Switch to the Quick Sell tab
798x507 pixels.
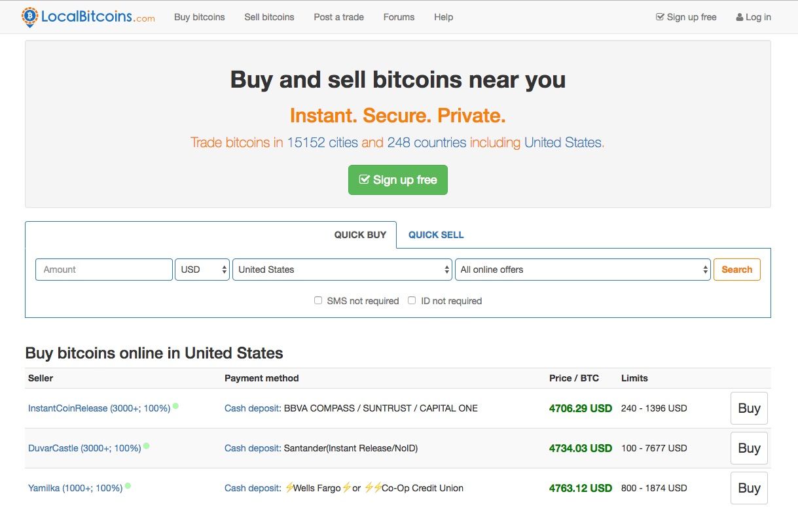point(436,235)
